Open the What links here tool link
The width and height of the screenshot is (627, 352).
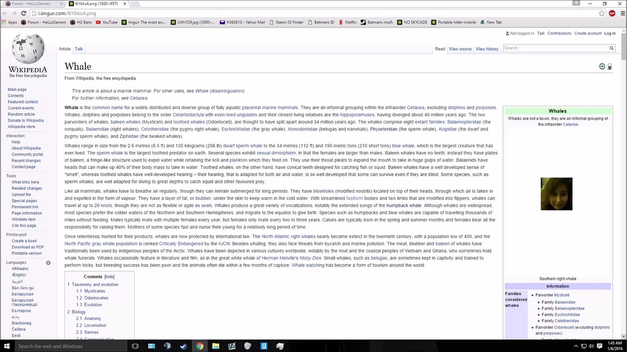[x=25, y=182]
